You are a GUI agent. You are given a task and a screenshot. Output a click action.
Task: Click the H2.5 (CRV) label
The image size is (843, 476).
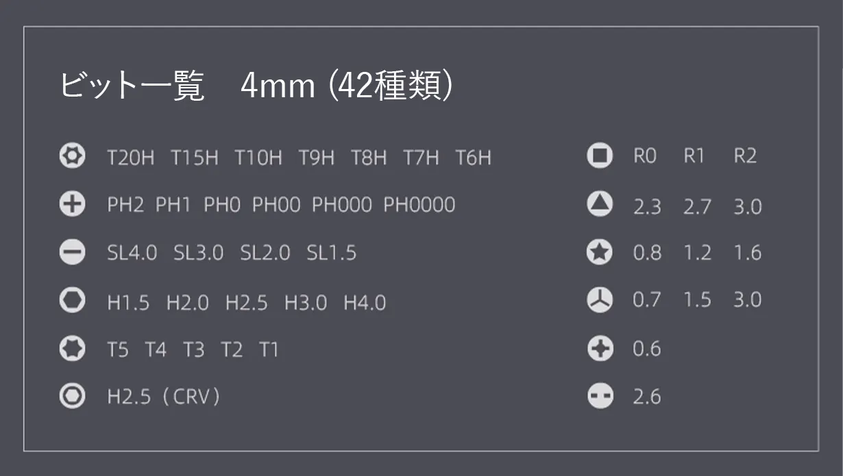(163, 397)
